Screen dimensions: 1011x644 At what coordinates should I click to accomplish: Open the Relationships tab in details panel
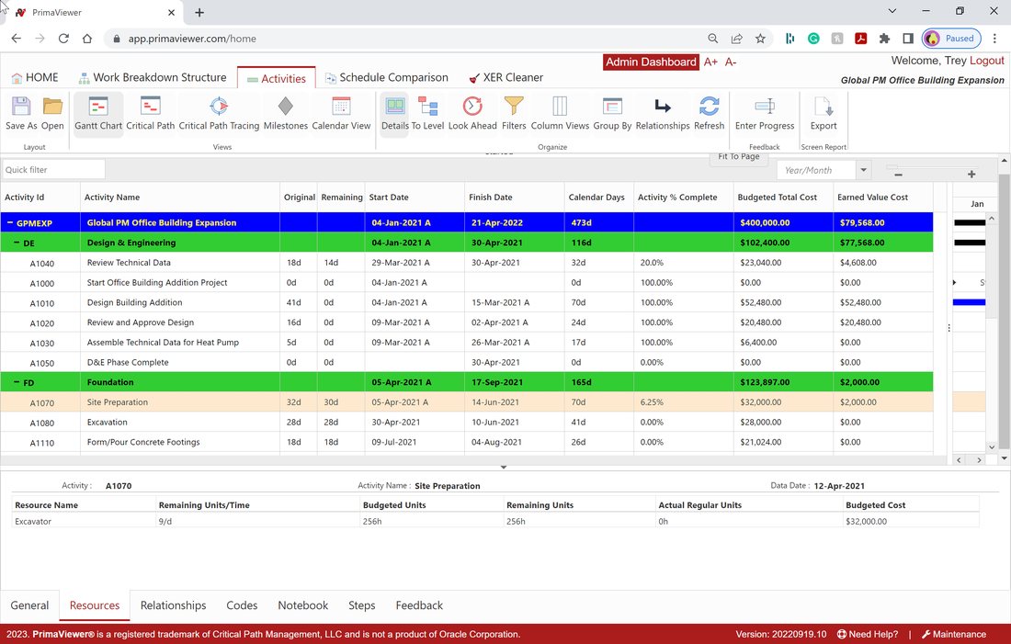(174, 605)
